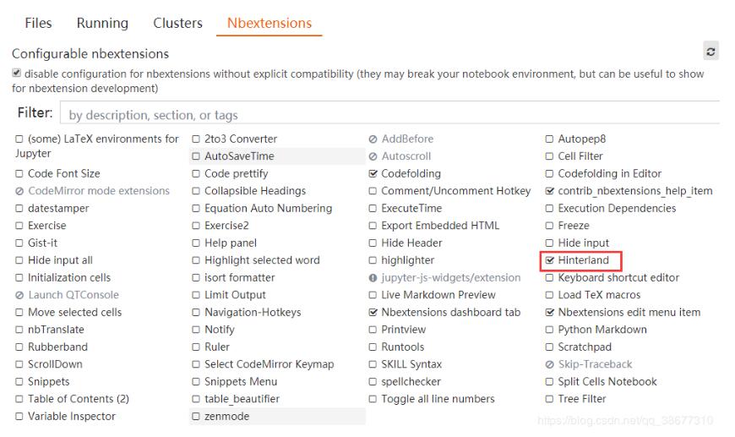Image resolution: width=735 pixels, height=437 pixels.
Task: Switch to the Files tab
Action: point(38,24)
